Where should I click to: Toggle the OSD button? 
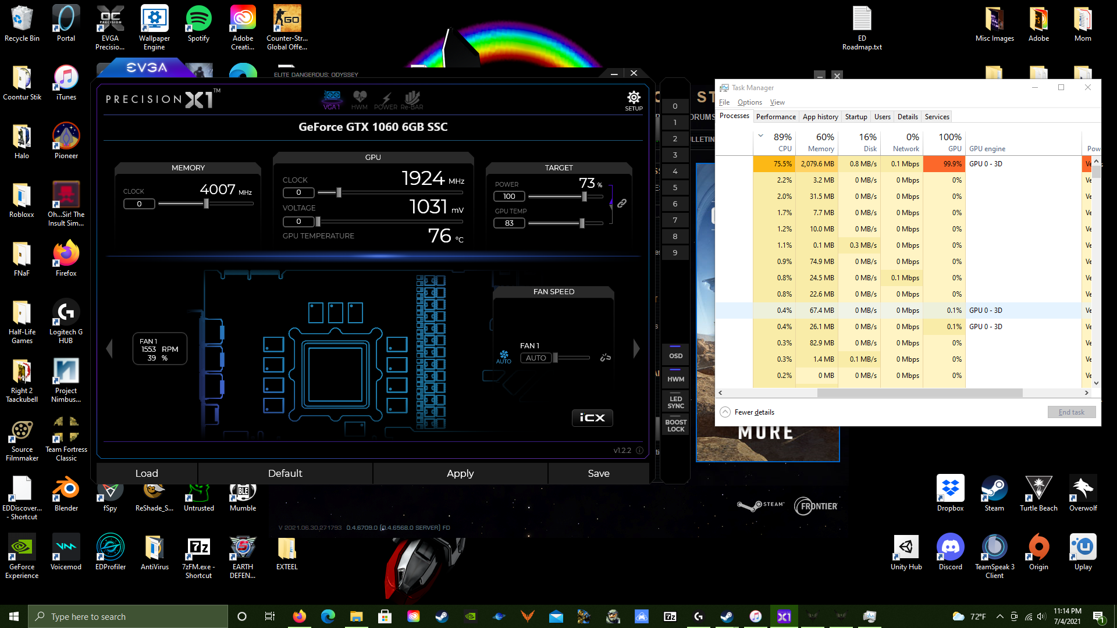pos(675,354)
